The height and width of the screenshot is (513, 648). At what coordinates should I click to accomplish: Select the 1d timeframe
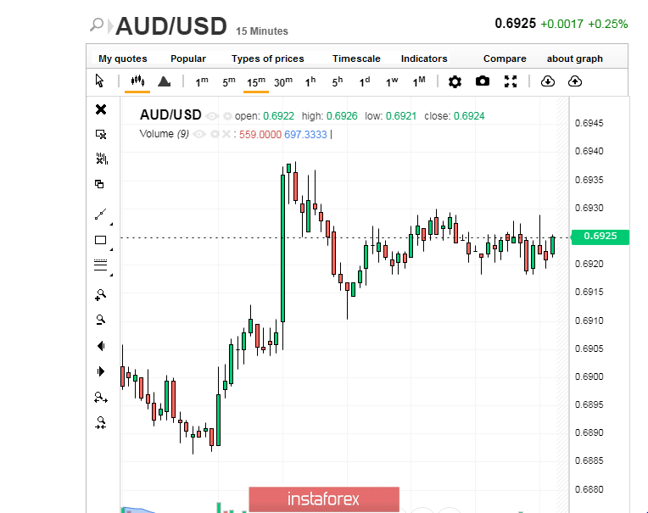click(365, 81)
